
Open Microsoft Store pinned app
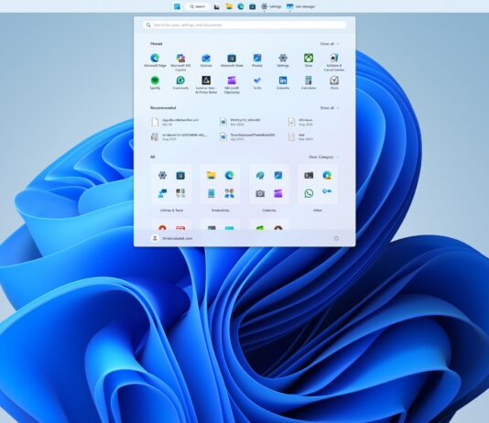(x=232, y=60)
